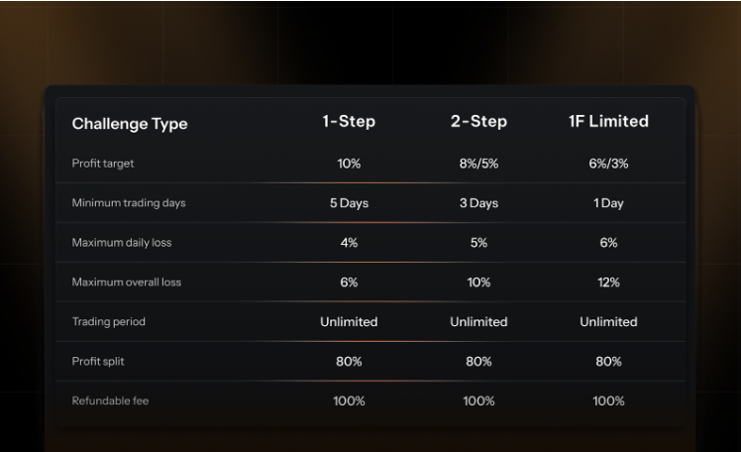Click the 5 Days minimum trading value
741x452 pixels.
click(x=349, y=203)
